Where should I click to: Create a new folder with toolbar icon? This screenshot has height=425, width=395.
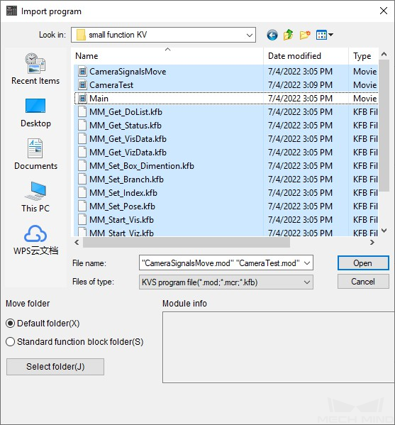point(305,35)
